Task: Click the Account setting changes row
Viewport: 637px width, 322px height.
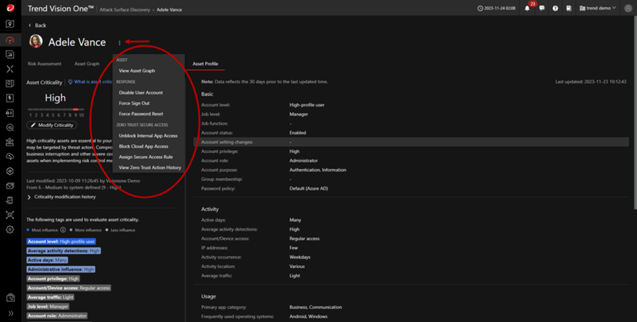Action: click(411, 142)
